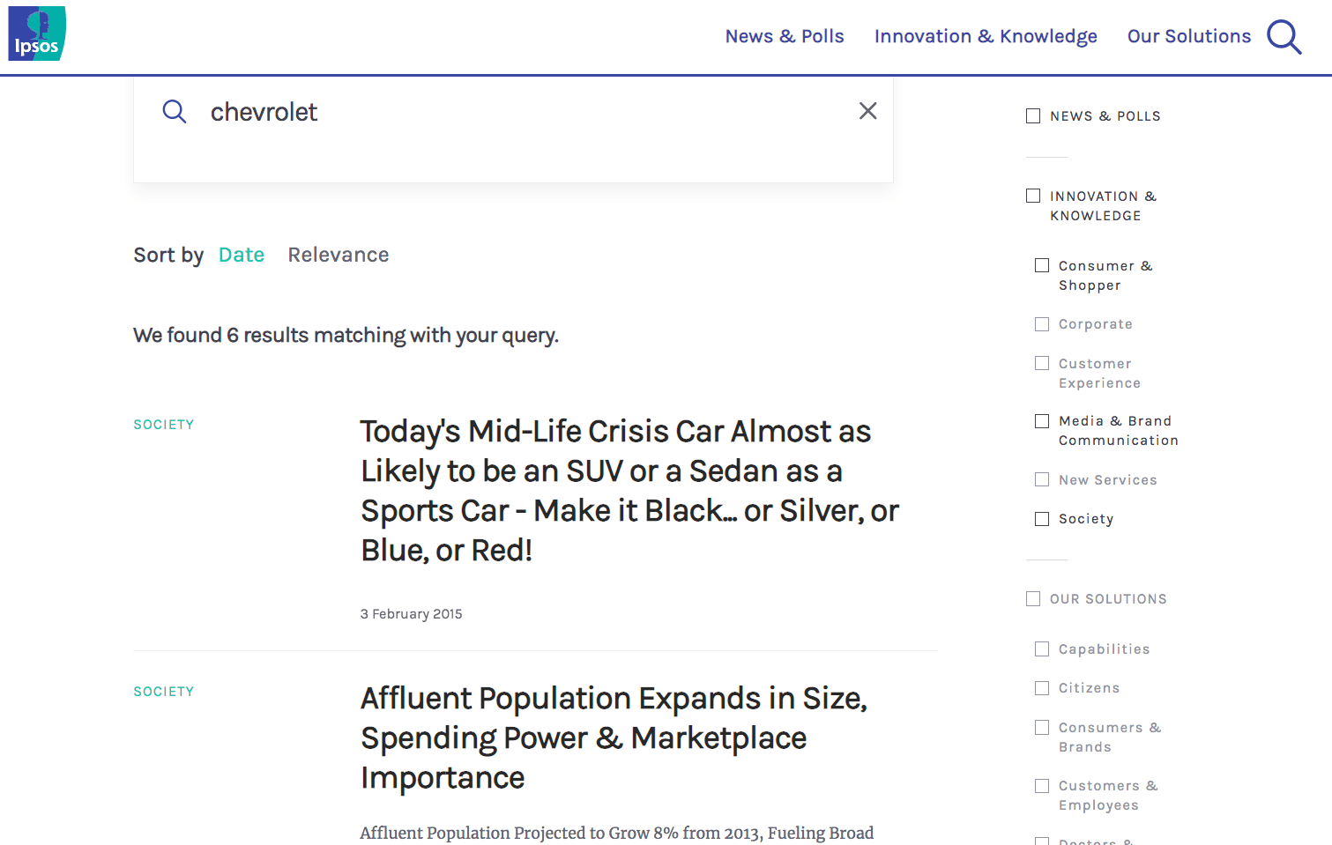Click the date 3 February 2015
Screen dimensions: 1332x845
411,614
